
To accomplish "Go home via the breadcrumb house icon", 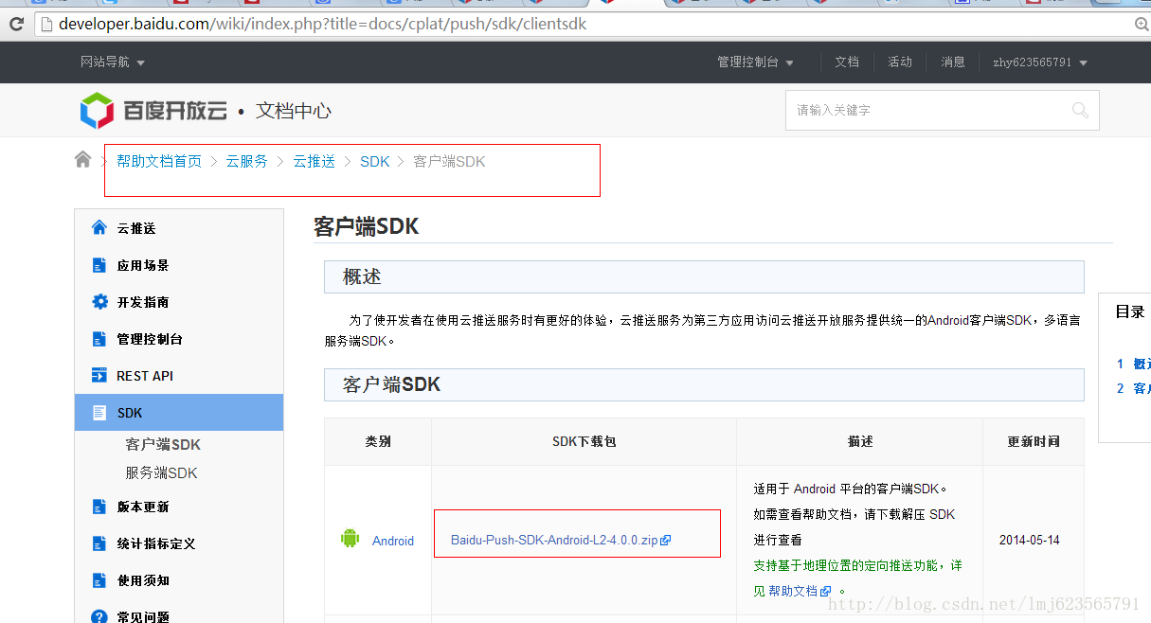I will 83,160.
